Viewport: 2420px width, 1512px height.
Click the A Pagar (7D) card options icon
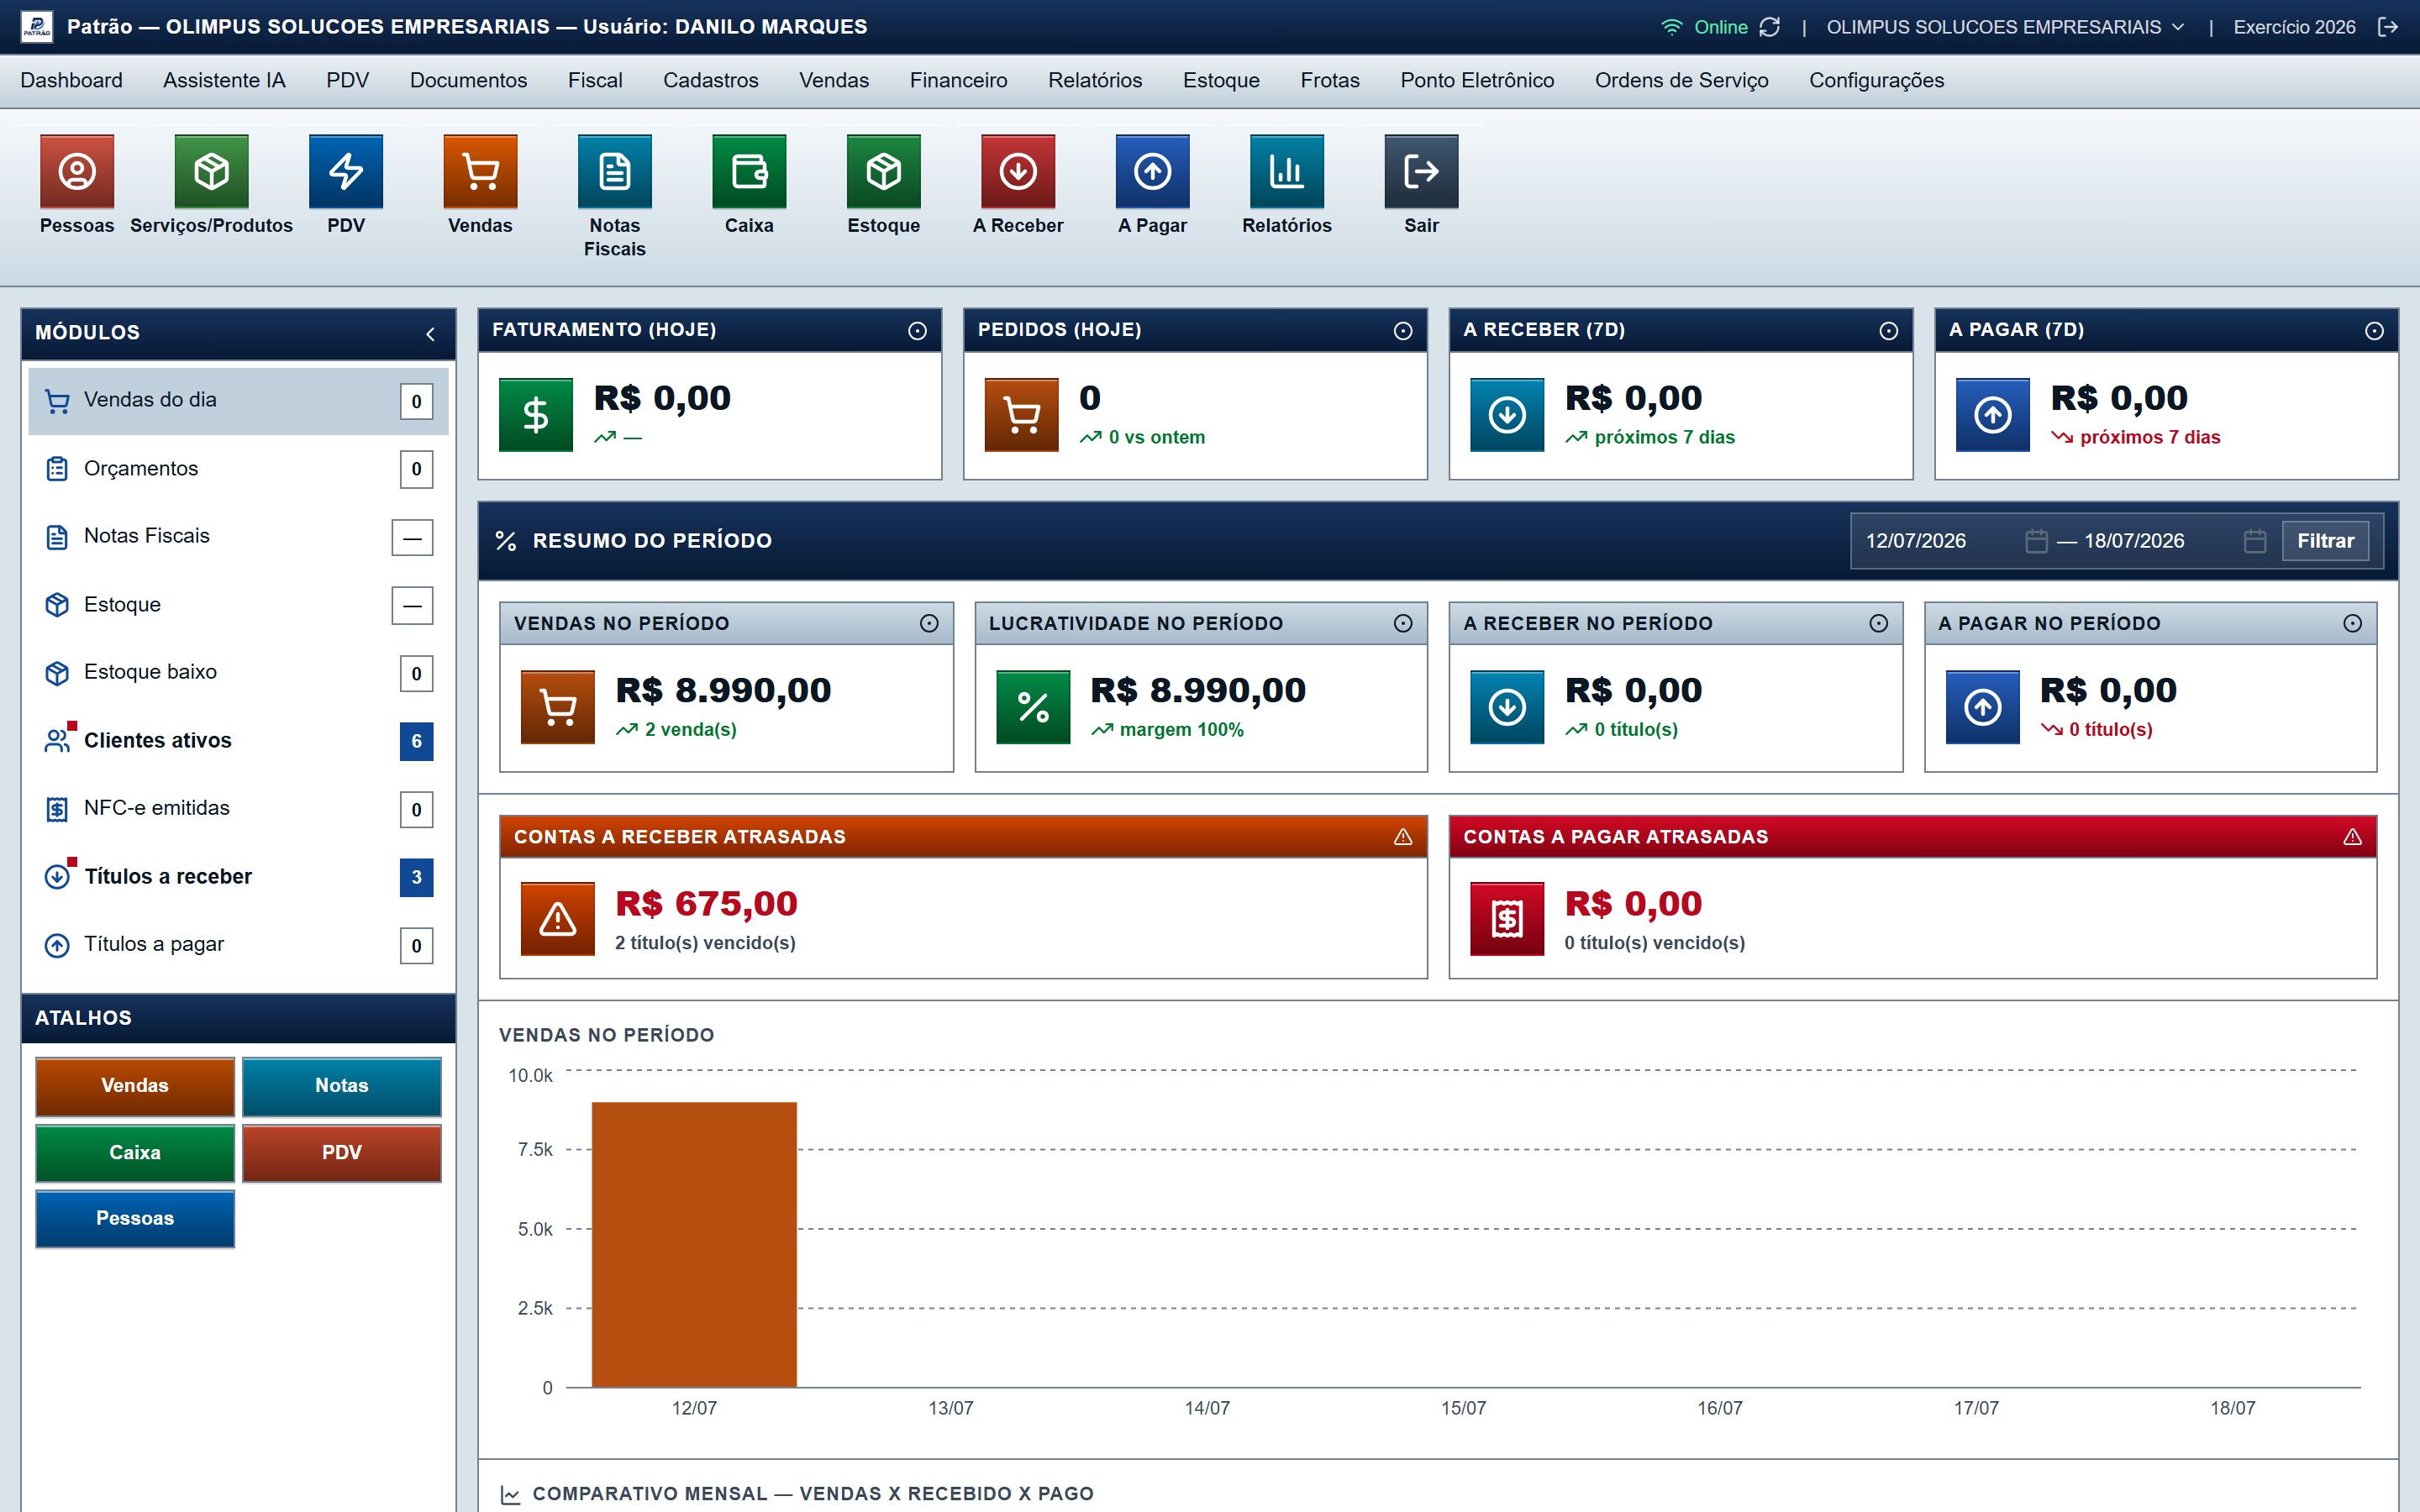(2374, 331)
